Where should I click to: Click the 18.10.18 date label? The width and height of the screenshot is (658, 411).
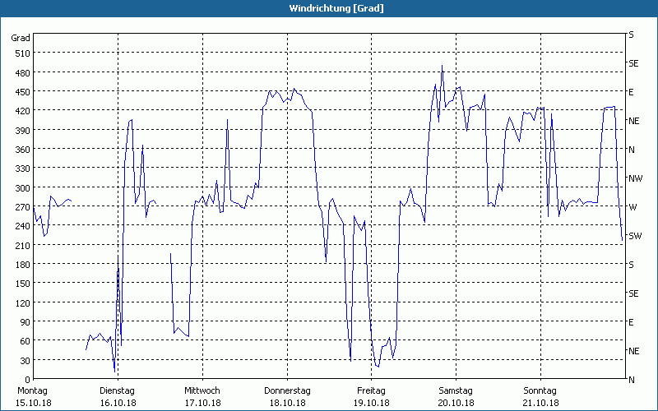[x=287, y=403]
